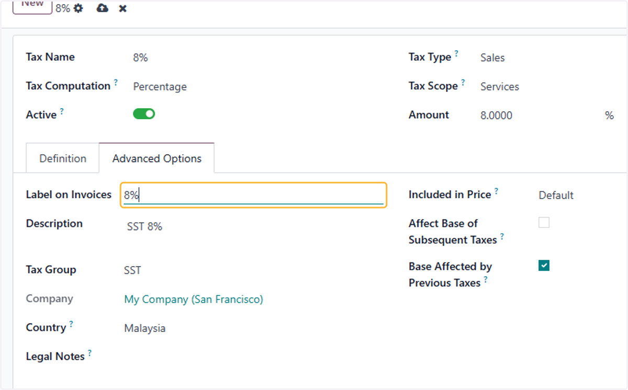Screen dimensions: 628x390
Task: Show help tooltip for Tax Type
Action: tap(456, 53)
